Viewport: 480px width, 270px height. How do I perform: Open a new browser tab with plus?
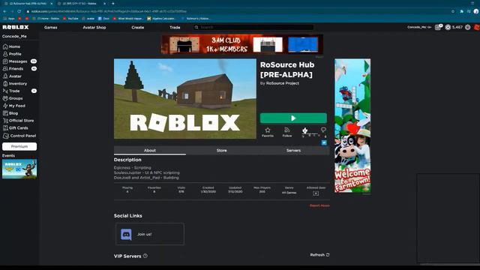[x=113, y=3]
